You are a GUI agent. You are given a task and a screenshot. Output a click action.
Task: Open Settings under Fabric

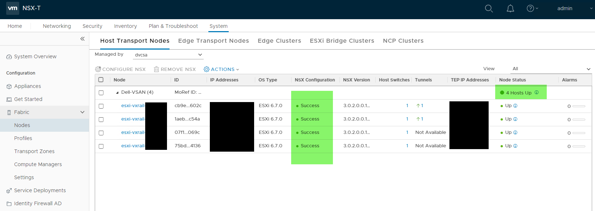coord(24,177)
